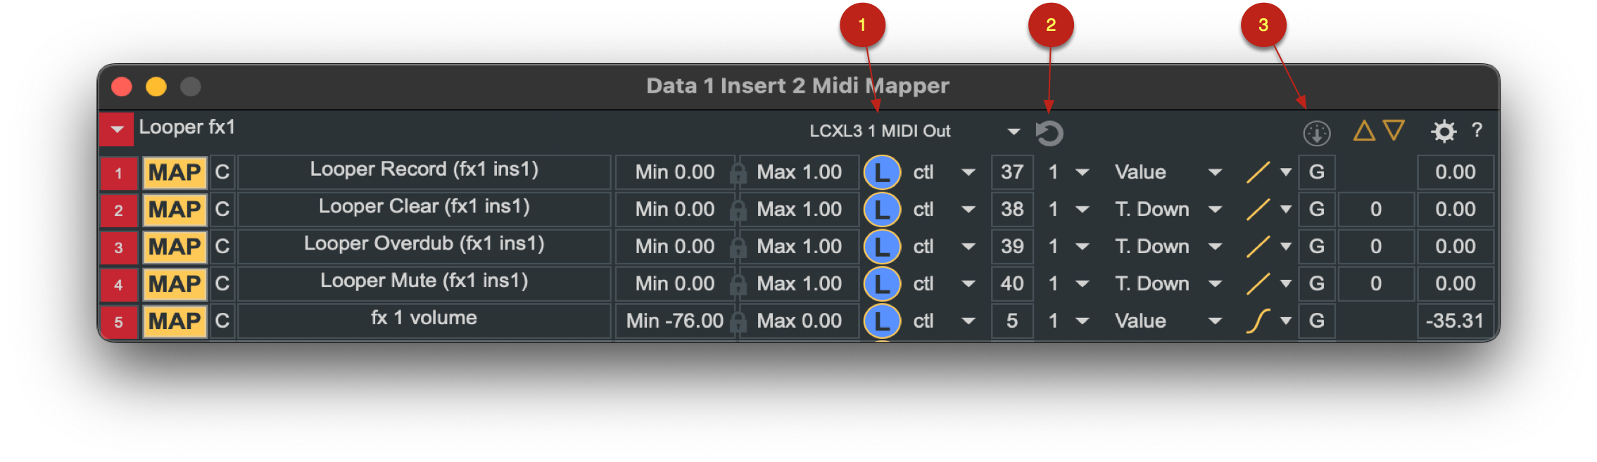Select row number 3 red index tab
Screen dimensions: 1597x462
tap(118, 248)
